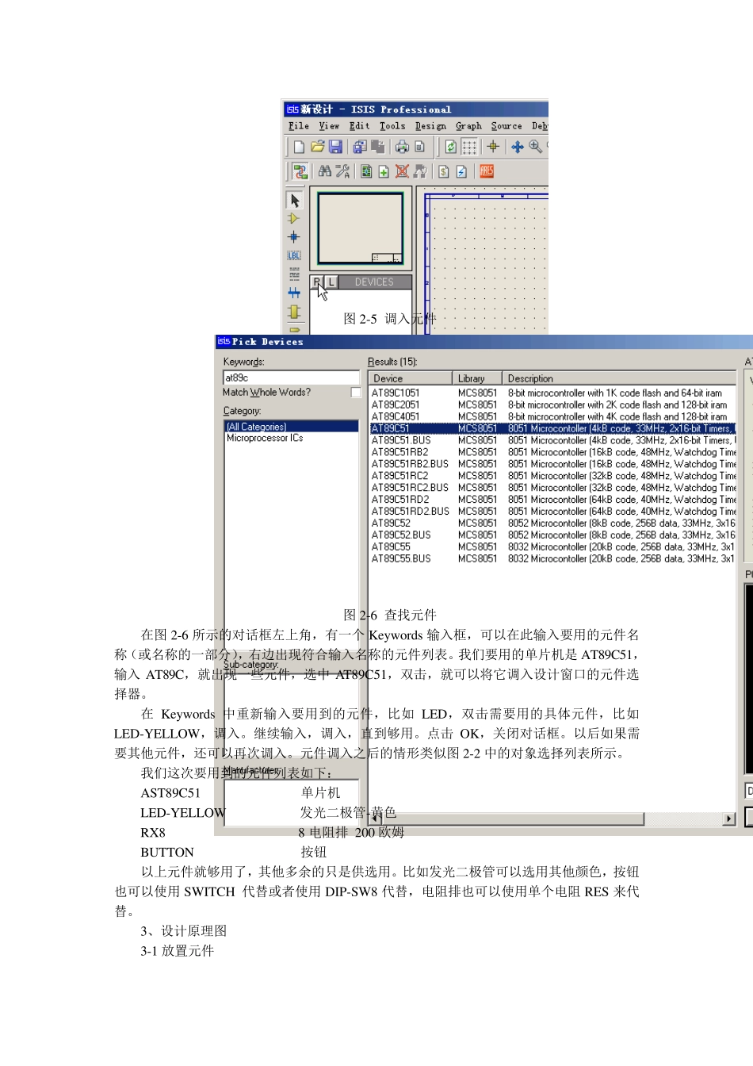Click the L library button

tap(331, 282)
